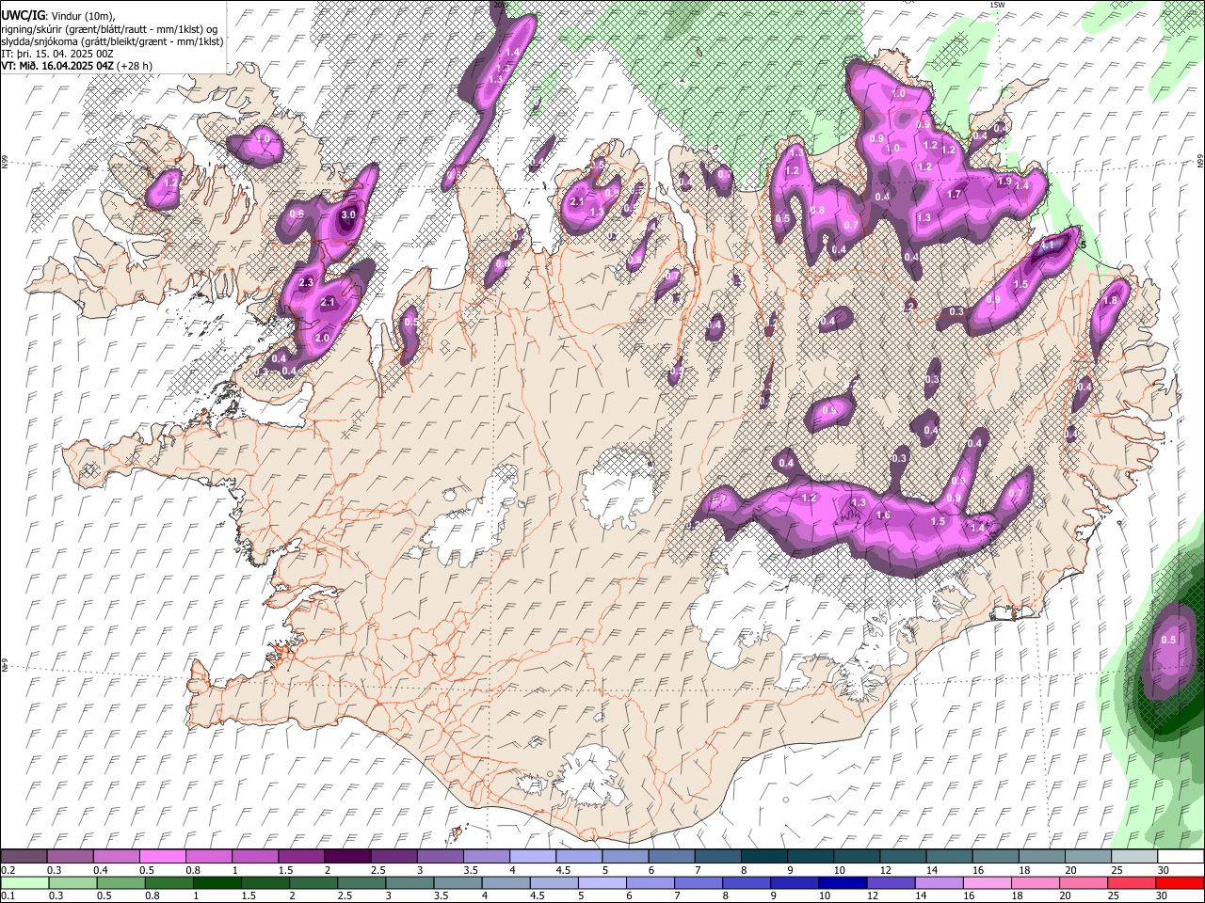Click the '1.8' snowfall value near the east coast
Viewport: 1205px width, 903px height.
click(x=1110, y=301)
